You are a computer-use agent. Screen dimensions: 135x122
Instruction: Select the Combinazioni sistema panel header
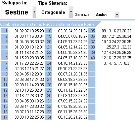tap(48, 24)
